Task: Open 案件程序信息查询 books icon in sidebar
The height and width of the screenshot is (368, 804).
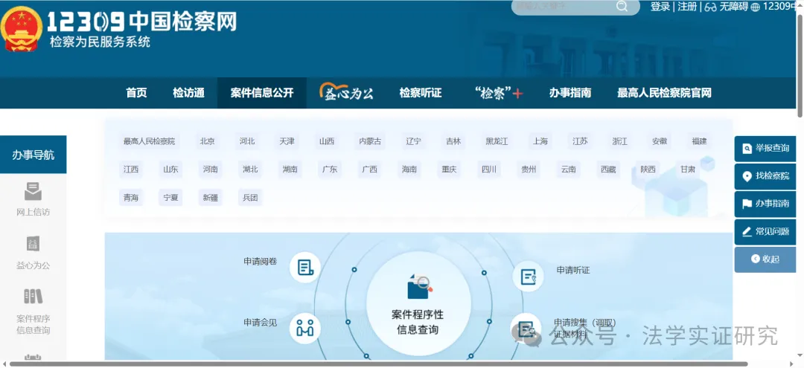Action: (33, 296)
